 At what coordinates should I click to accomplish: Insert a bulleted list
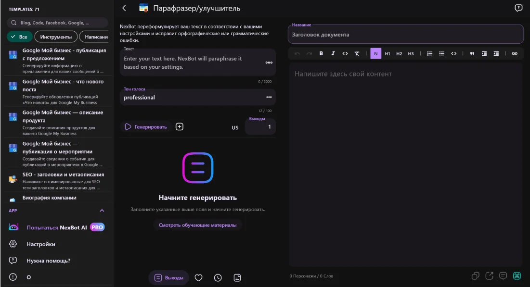(x=441, y=53)
